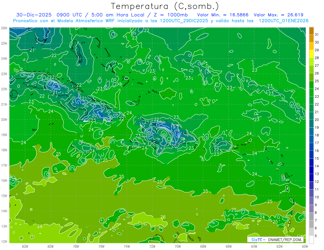Click the 78W longitude axis label
This screenshot has height=250, width=324.
click(76, 246)
